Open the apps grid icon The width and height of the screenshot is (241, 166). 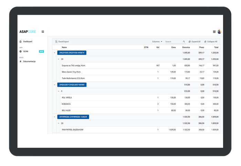click(214, 32)
